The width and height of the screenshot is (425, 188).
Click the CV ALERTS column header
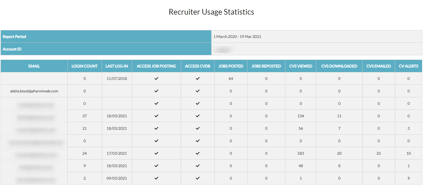tap(408, 66)
